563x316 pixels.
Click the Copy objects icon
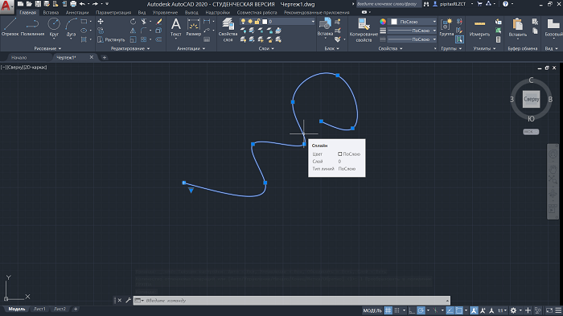101,31
